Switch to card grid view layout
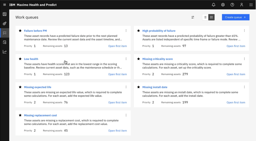The width and height of the screenshot is (256, 141). coord(211,17)
